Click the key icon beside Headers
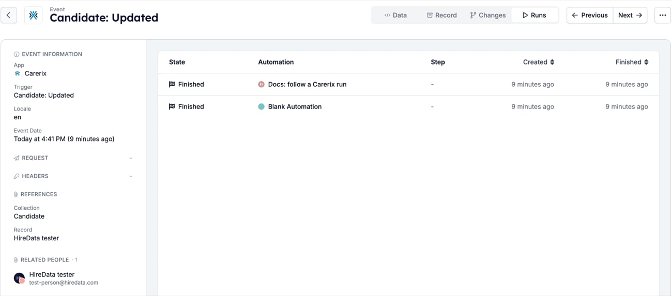The height and width of the screenshot is (296, 672). [17, 176]
